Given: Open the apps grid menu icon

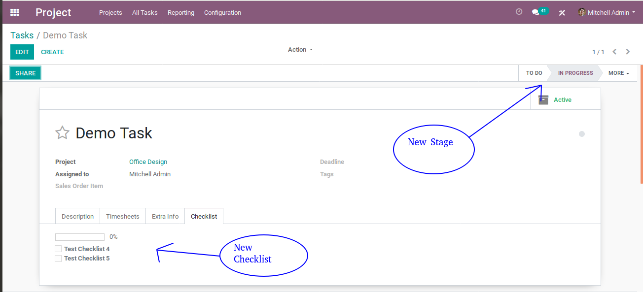Looking at the screenshot, I should tap(15, 12).
